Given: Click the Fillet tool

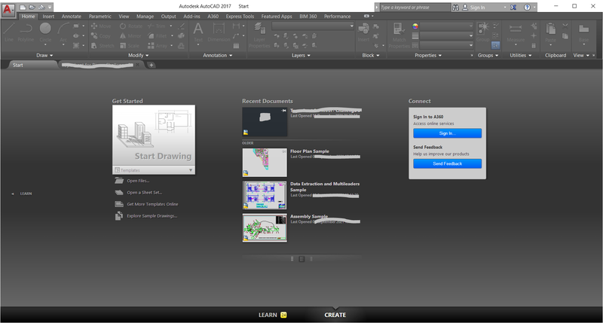Looking at the screenshot, I should (158, 35).
